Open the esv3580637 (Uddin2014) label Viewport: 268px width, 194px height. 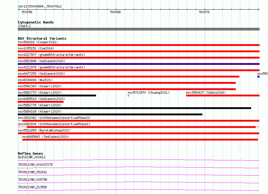(206, 92)
